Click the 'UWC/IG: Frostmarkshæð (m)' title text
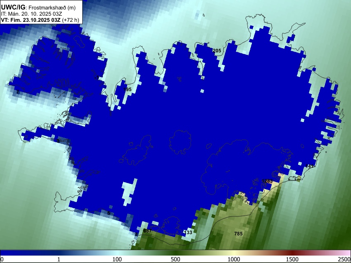 pos(38,7)
